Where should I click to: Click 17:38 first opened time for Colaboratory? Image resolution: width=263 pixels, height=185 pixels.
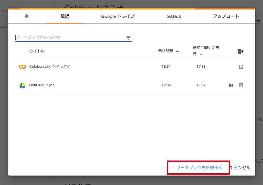click(x=201, y=66)
